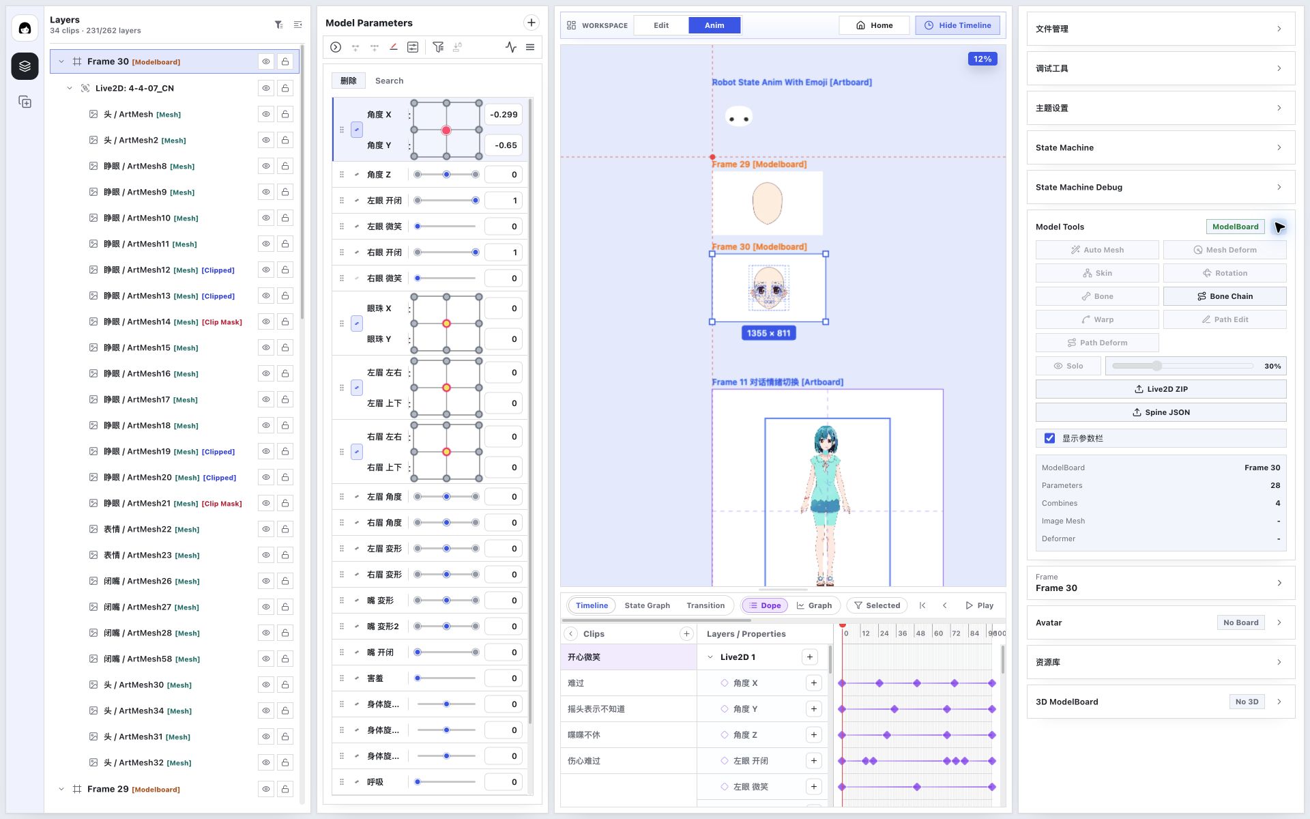This screenshot has width=1310, height=819.
Task: Add a new model parameter with the plus button
Action: tap(532, 23)
